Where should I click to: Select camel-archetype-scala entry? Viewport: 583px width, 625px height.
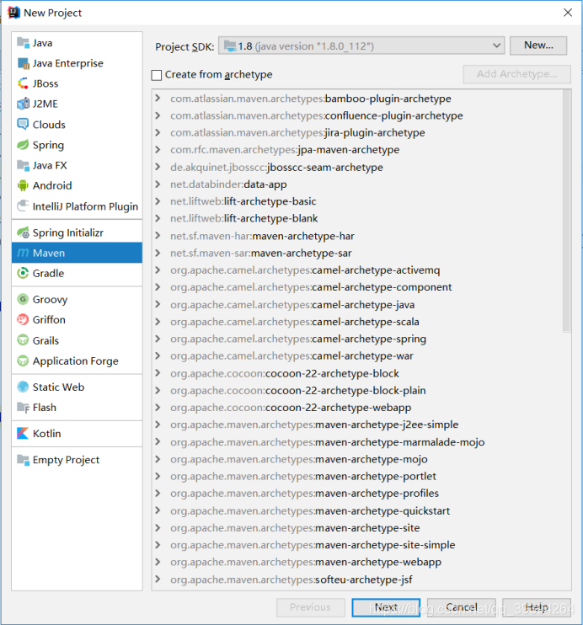[295, 322]
